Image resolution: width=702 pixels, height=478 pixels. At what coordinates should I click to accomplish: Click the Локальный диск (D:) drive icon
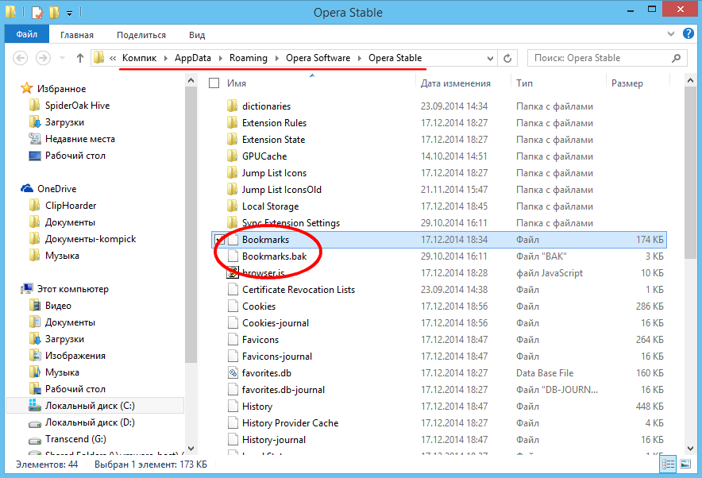34,423
